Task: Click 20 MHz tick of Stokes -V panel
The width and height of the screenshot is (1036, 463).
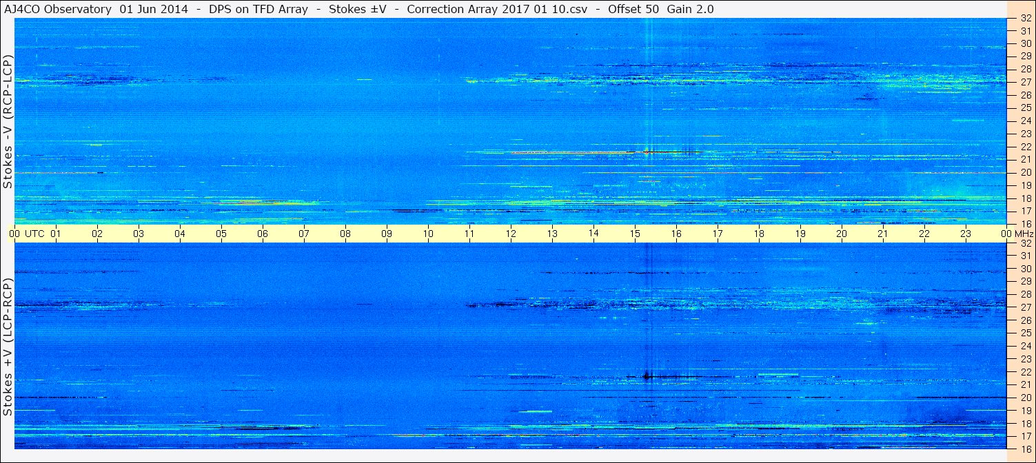Action: pyautogui.click(x=1025, y=172)
